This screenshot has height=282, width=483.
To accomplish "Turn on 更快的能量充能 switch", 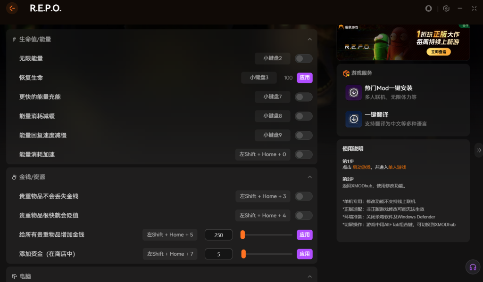I will (303, 97).
